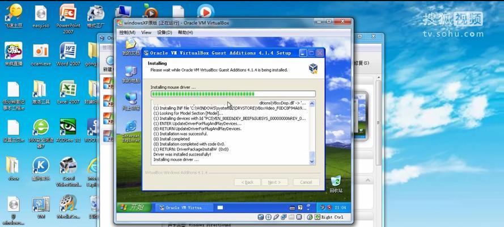Open 网上邻居 icon on XP desktop
The image size is (504, 227).
[131, 101]
